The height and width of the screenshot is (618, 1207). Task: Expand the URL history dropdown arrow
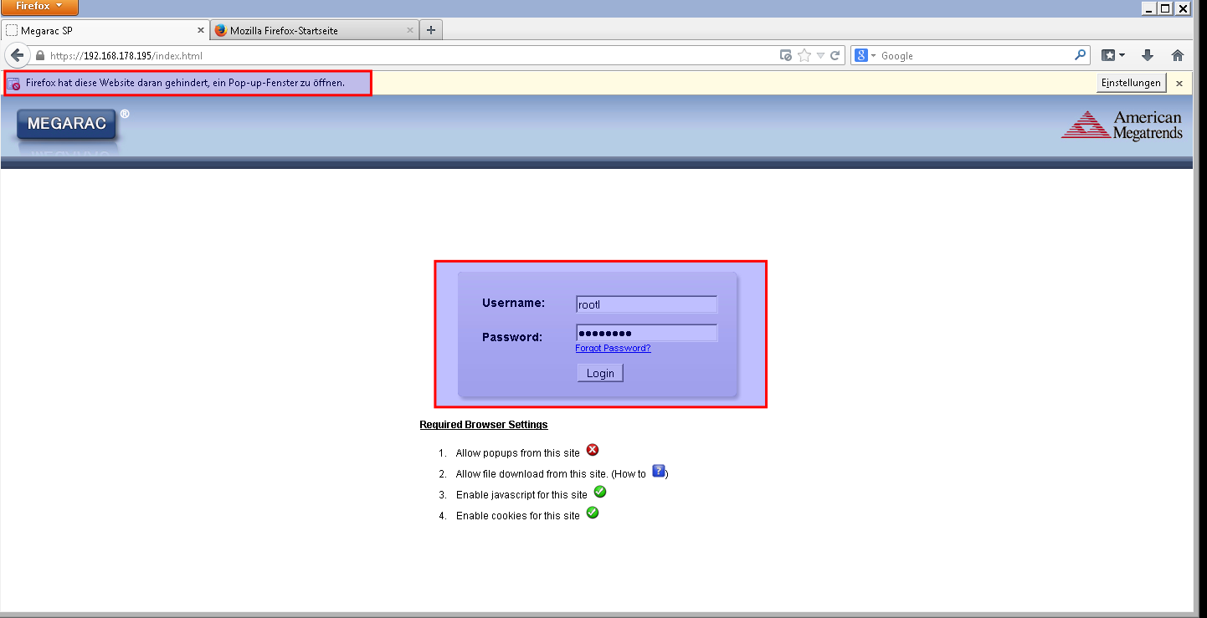[x=821, y=55]
